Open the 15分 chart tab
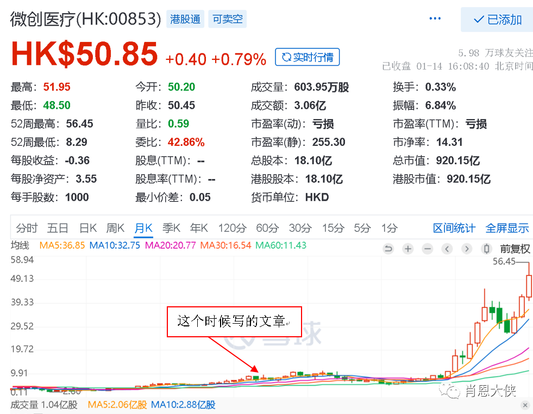This screenshot has width=533, height=414. [333, 228]
